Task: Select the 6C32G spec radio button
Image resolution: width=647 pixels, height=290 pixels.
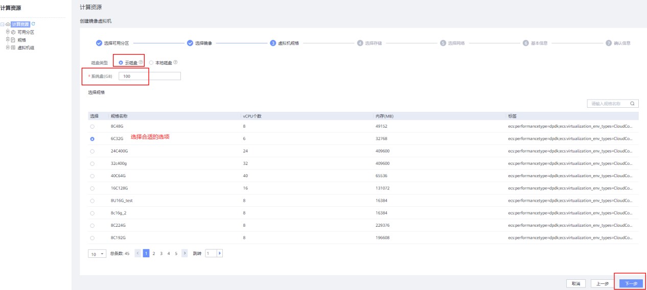Action: pos(92,139)
